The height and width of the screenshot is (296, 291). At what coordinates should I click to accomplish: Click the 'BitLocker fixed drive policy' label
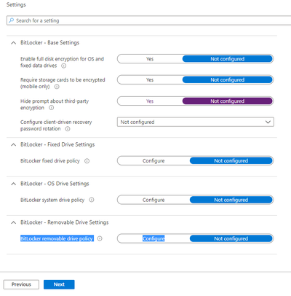[50, 161]
